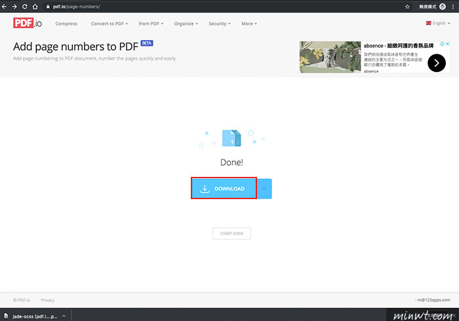
Task: Click the downloaded jade-scss file icon
Action: 6,316
